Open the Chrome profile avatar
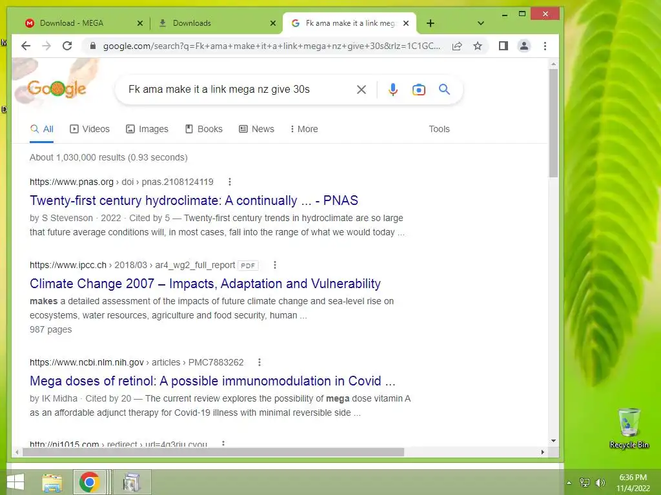The width and height of the screenshot is (661, 495). (x=524, y=46)
